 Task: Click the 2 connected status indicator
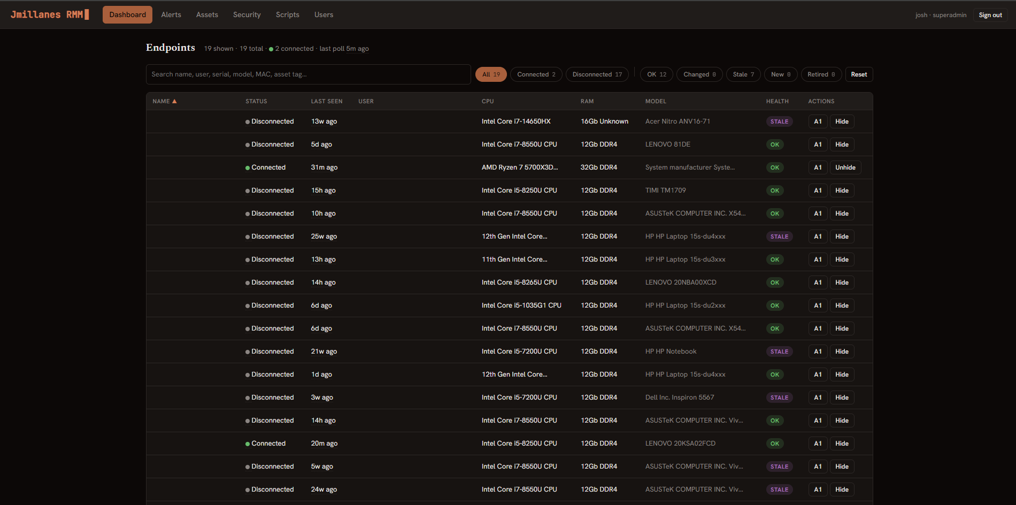[x=291, y=49]
